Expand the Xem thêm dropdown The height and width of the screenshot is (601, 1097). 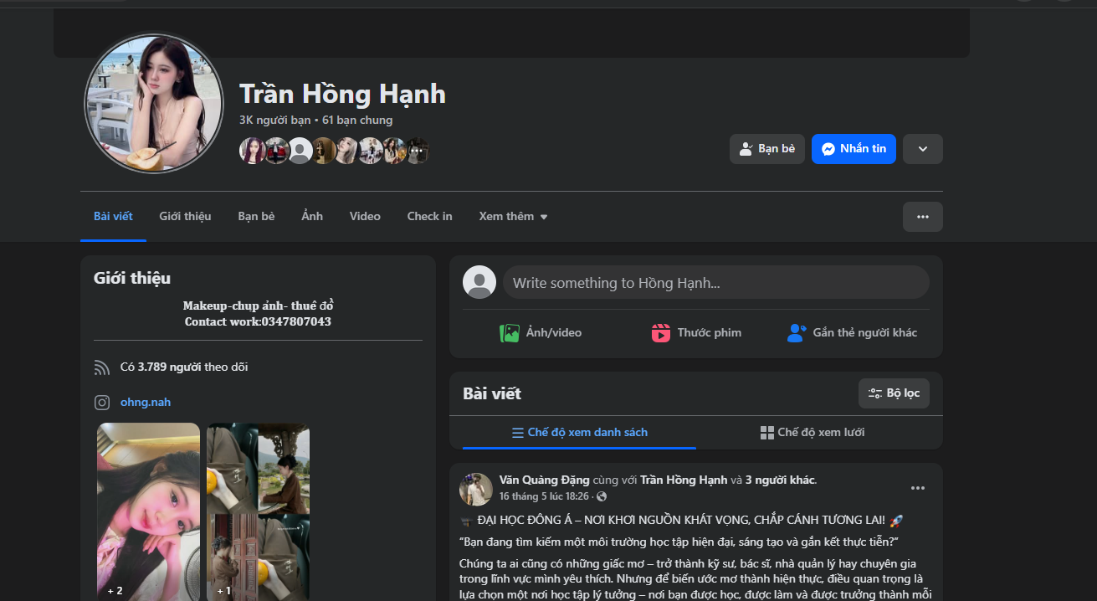coord(513,216)
